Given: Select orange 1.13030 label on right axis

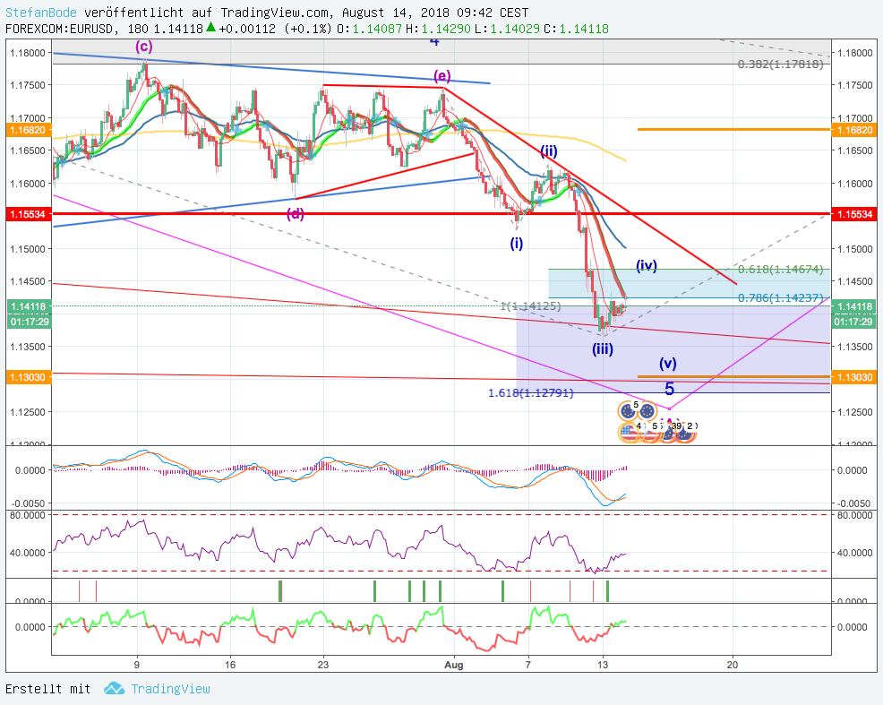Looking at the screenshot, I should coord(855,377).
